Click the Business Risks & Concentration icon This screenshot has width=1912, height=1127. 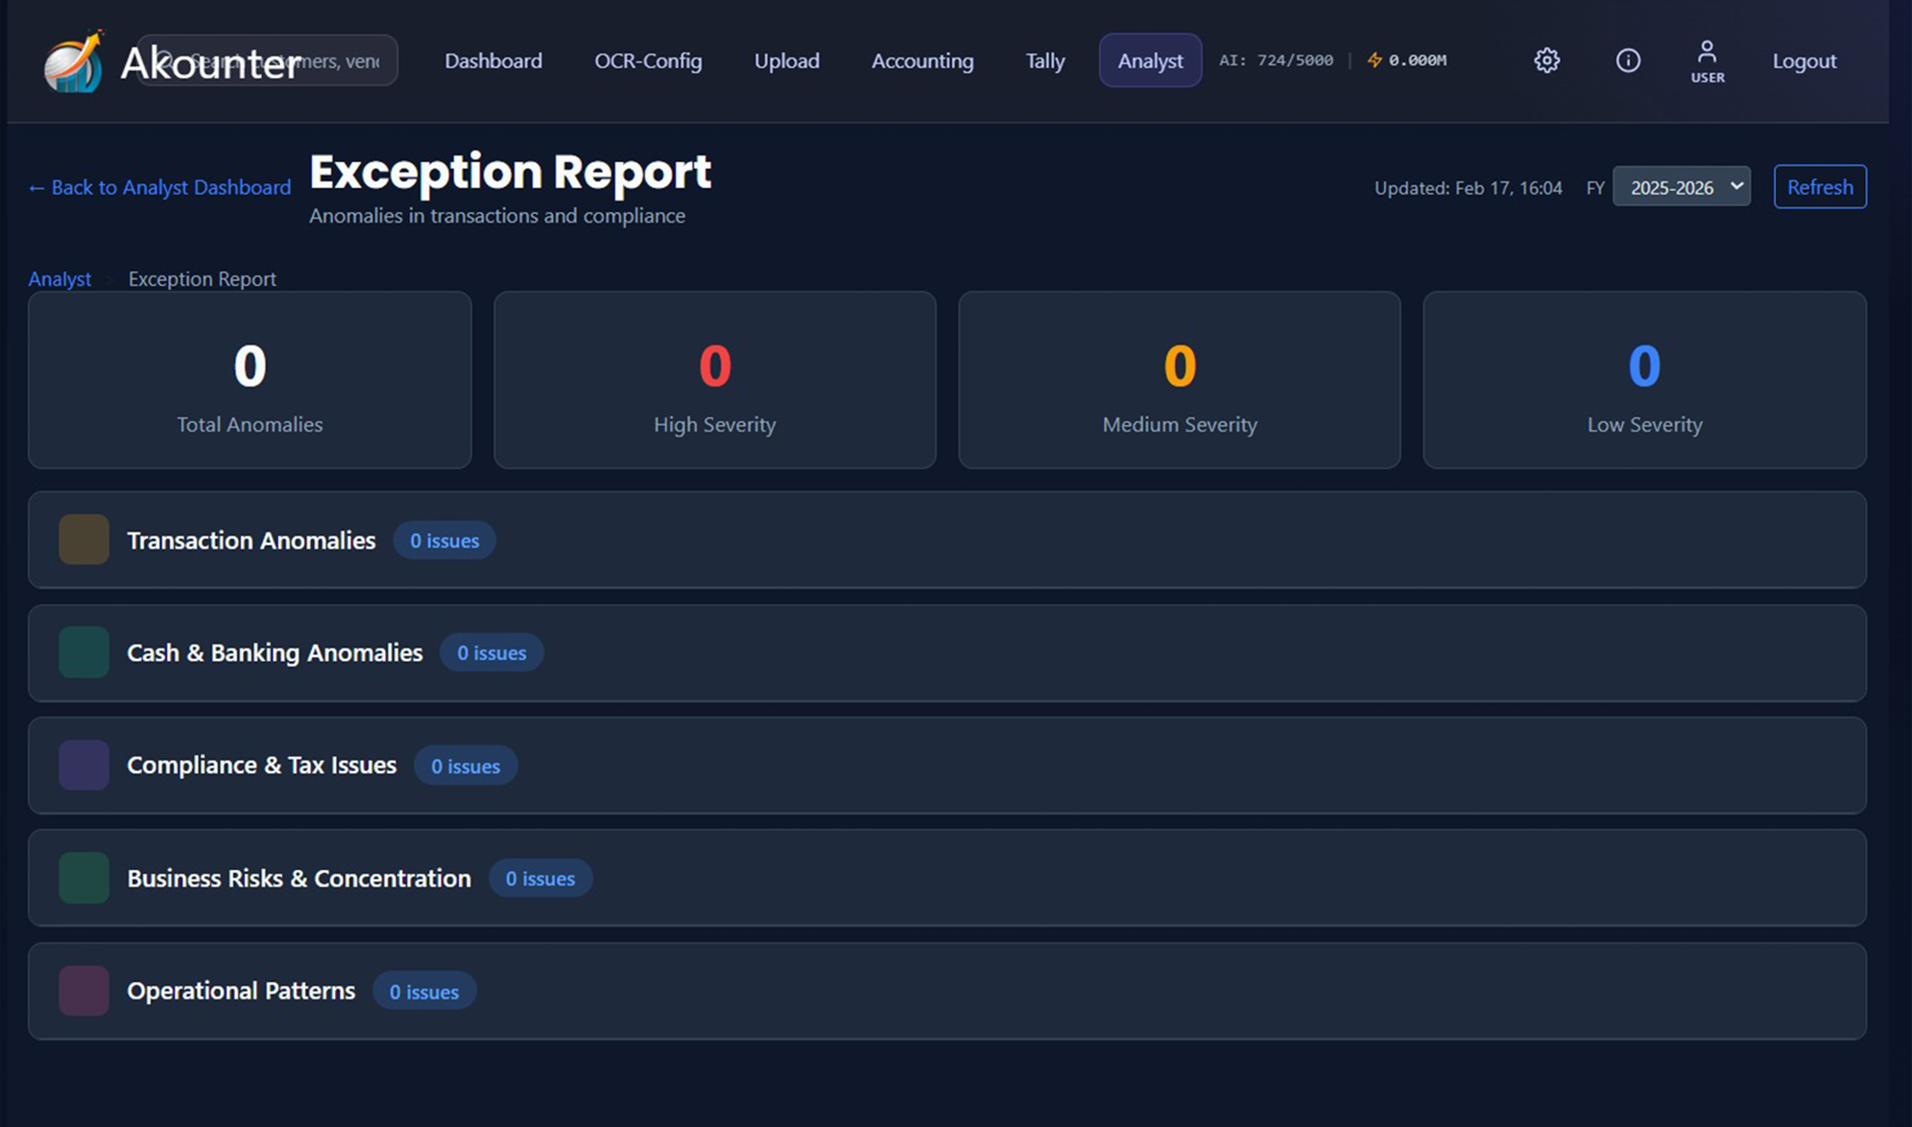coord(84,877)
